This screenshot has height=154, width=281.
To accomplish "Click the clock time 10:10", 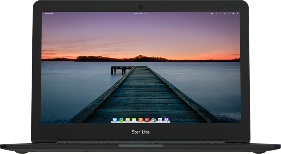I will 145,13.
